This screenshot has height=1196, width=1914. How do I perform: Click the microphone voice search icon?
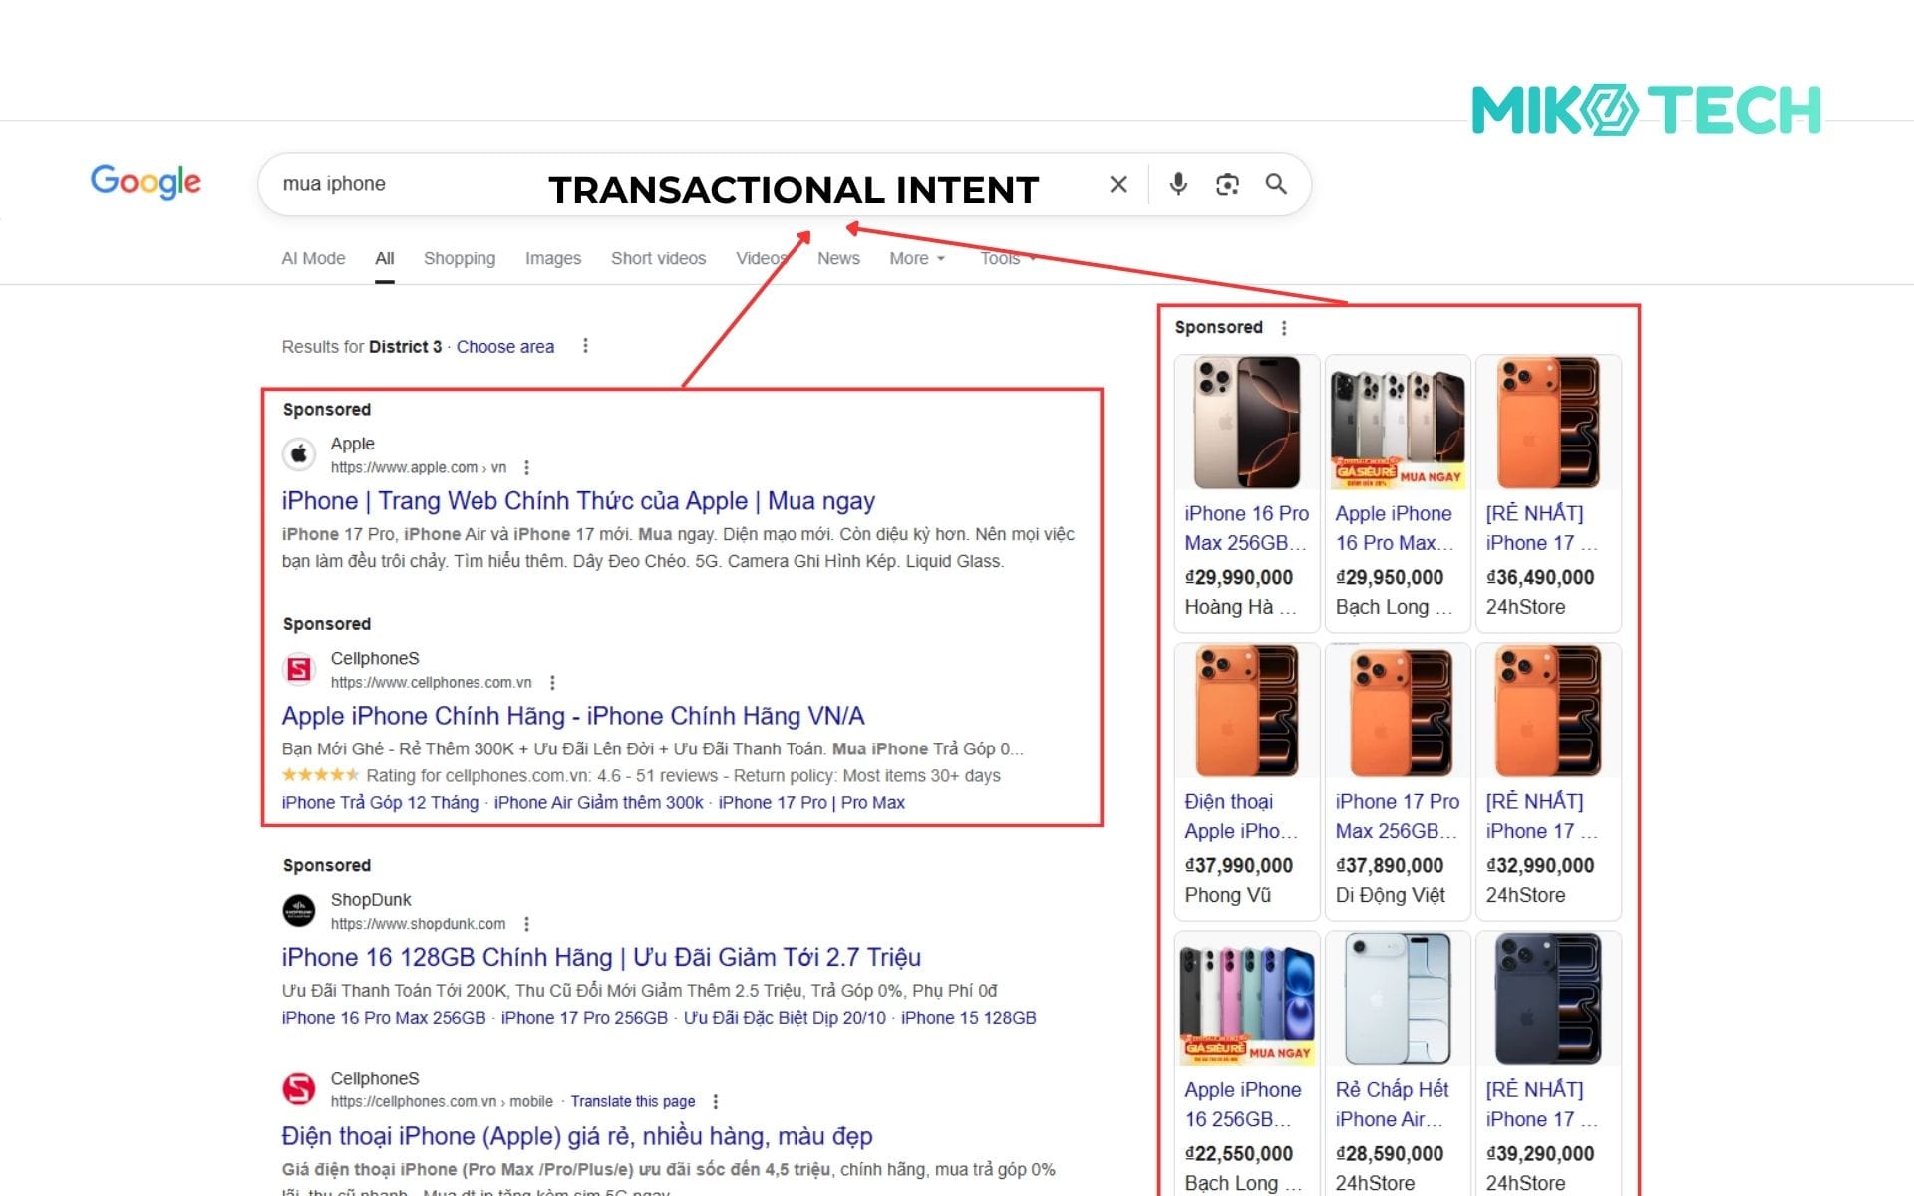point(1178,184)
